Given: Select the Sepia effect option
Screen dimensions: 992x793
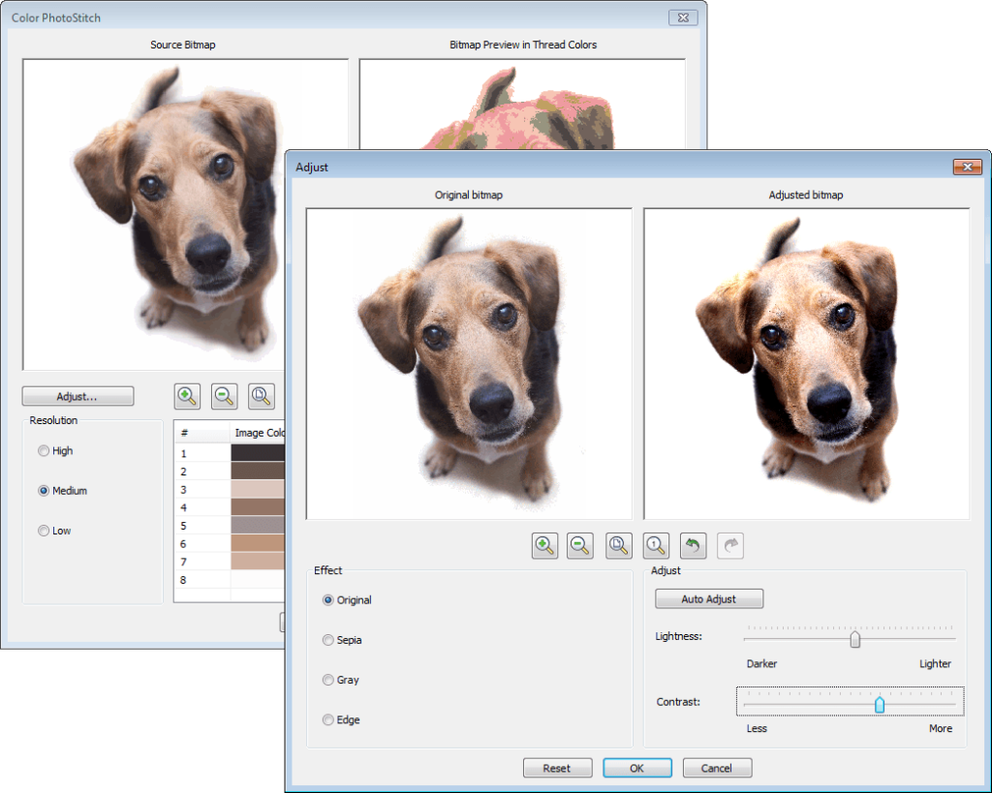Looking at the screenshot, I should (x=328, y=640).
